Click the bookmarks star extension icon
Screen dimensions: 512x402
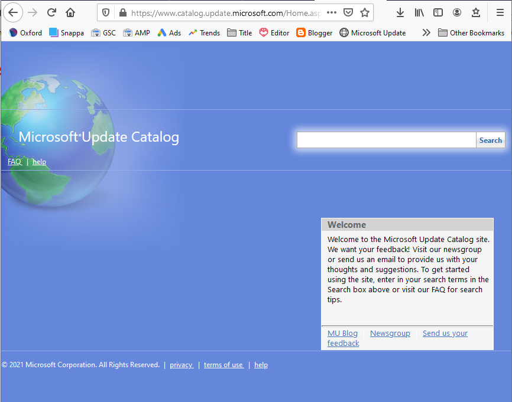click(x=476, y=13)
